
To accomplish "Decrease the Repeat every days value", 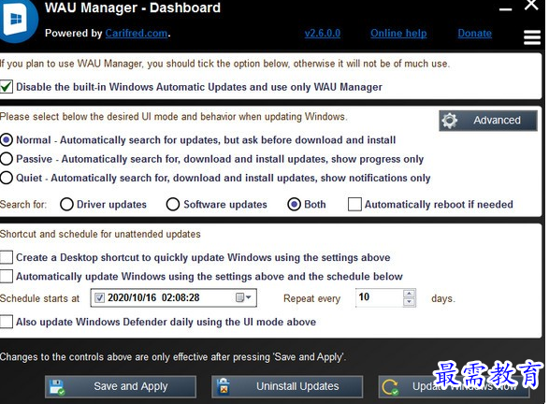I will [409, 302].
